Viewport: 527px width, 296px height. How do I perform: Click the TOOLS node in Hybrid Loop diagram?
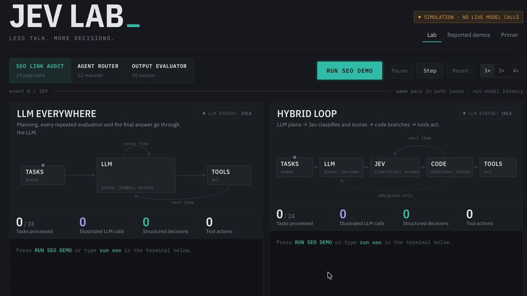pos(498,167)
